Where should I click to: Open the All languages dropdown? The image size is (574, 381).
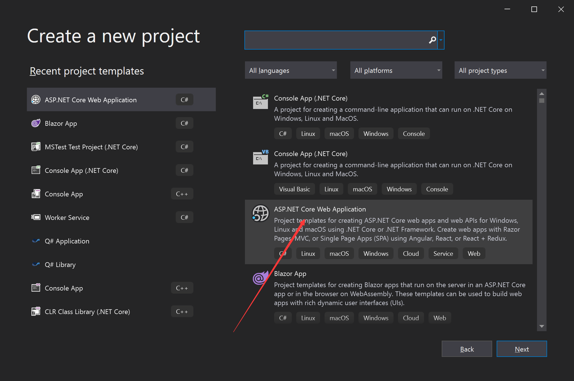291,70
